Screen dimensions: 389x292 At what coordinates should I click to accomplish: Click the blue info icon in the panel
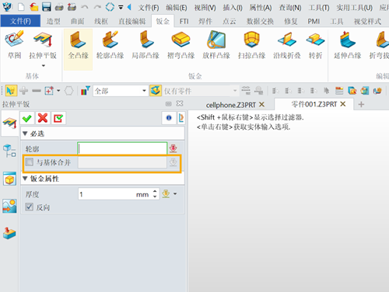169,118
